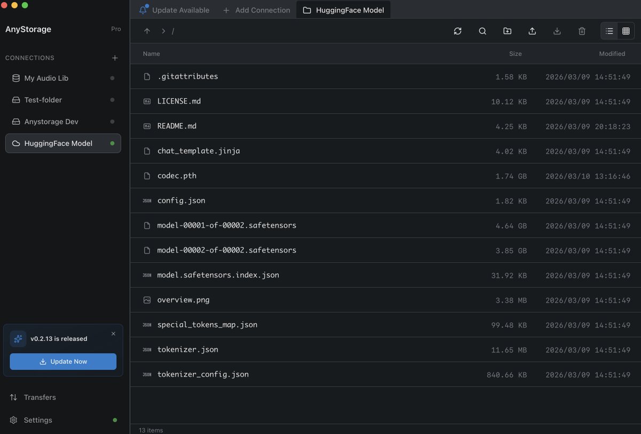Select the chat_template.jinja file

386,151
